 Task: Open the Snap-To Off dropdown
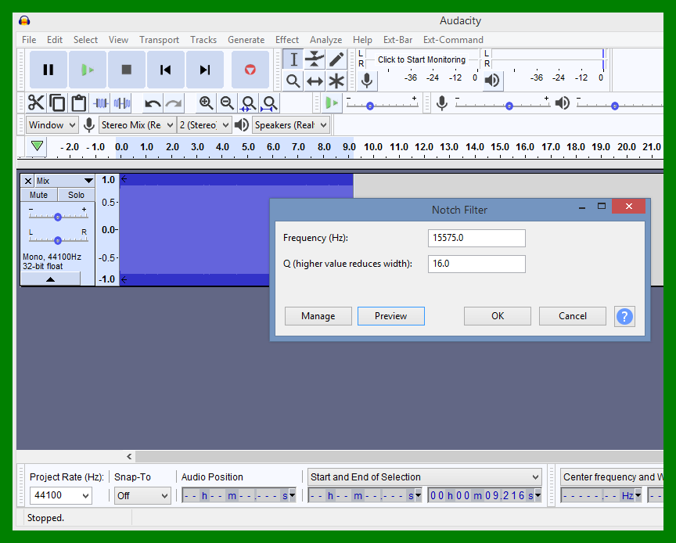click(x=142, y=495)
